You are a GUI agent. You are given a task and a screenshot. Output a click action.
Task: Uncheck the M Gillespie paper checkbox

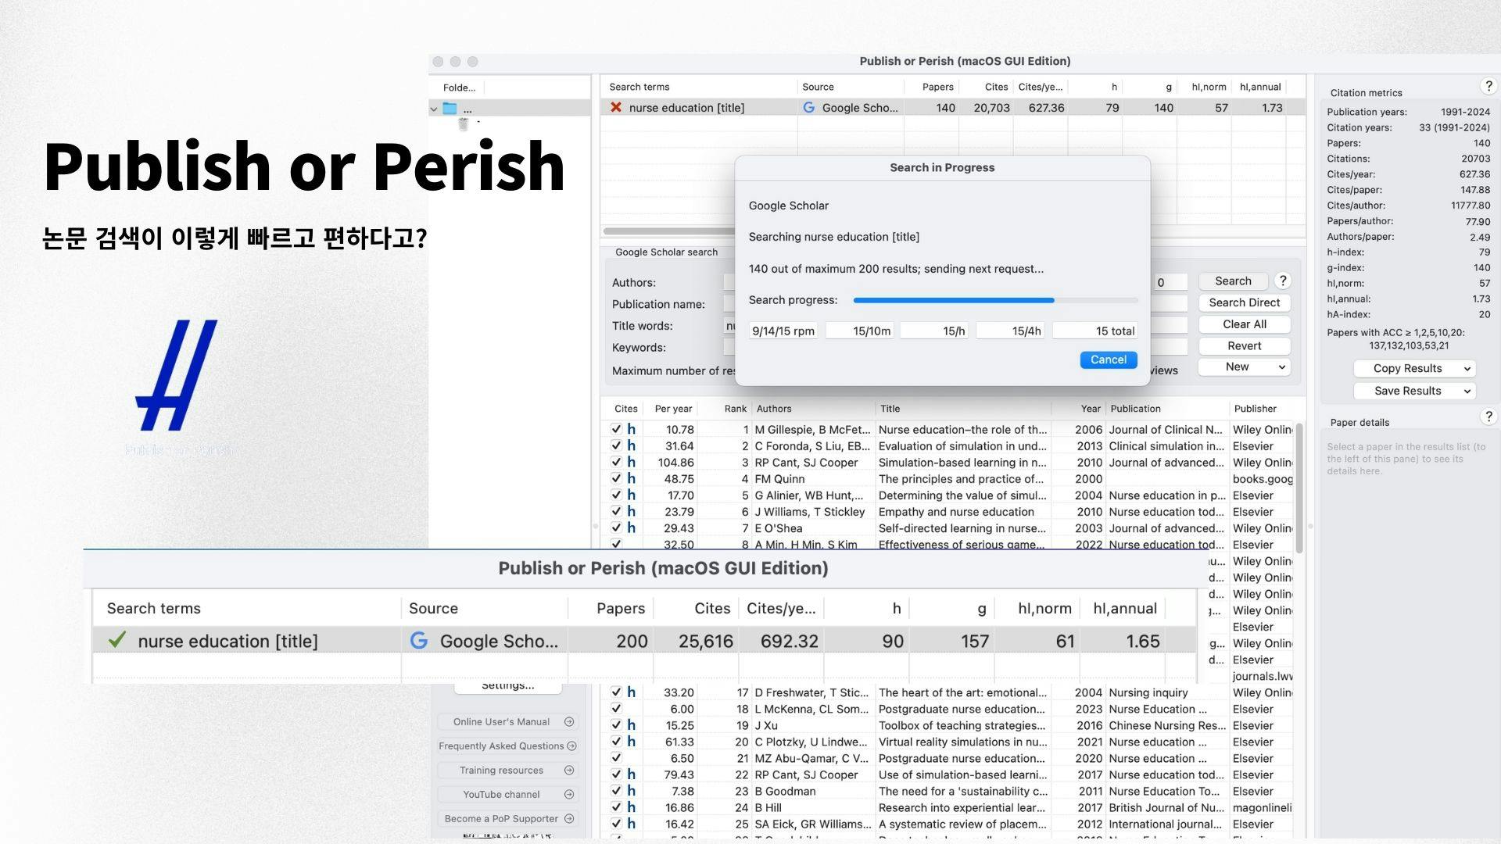coord(616,430)
